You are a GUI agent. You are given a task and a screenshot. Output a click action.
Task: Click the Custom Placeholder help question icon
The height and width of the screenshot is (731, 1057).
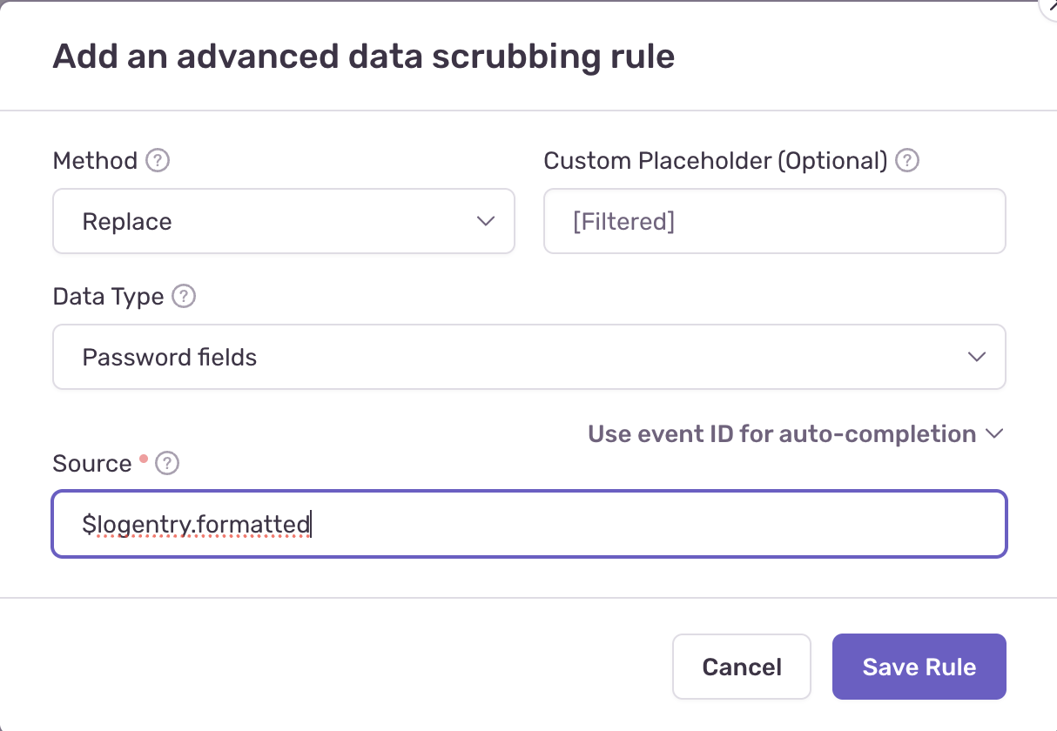(x=907, y=161)
